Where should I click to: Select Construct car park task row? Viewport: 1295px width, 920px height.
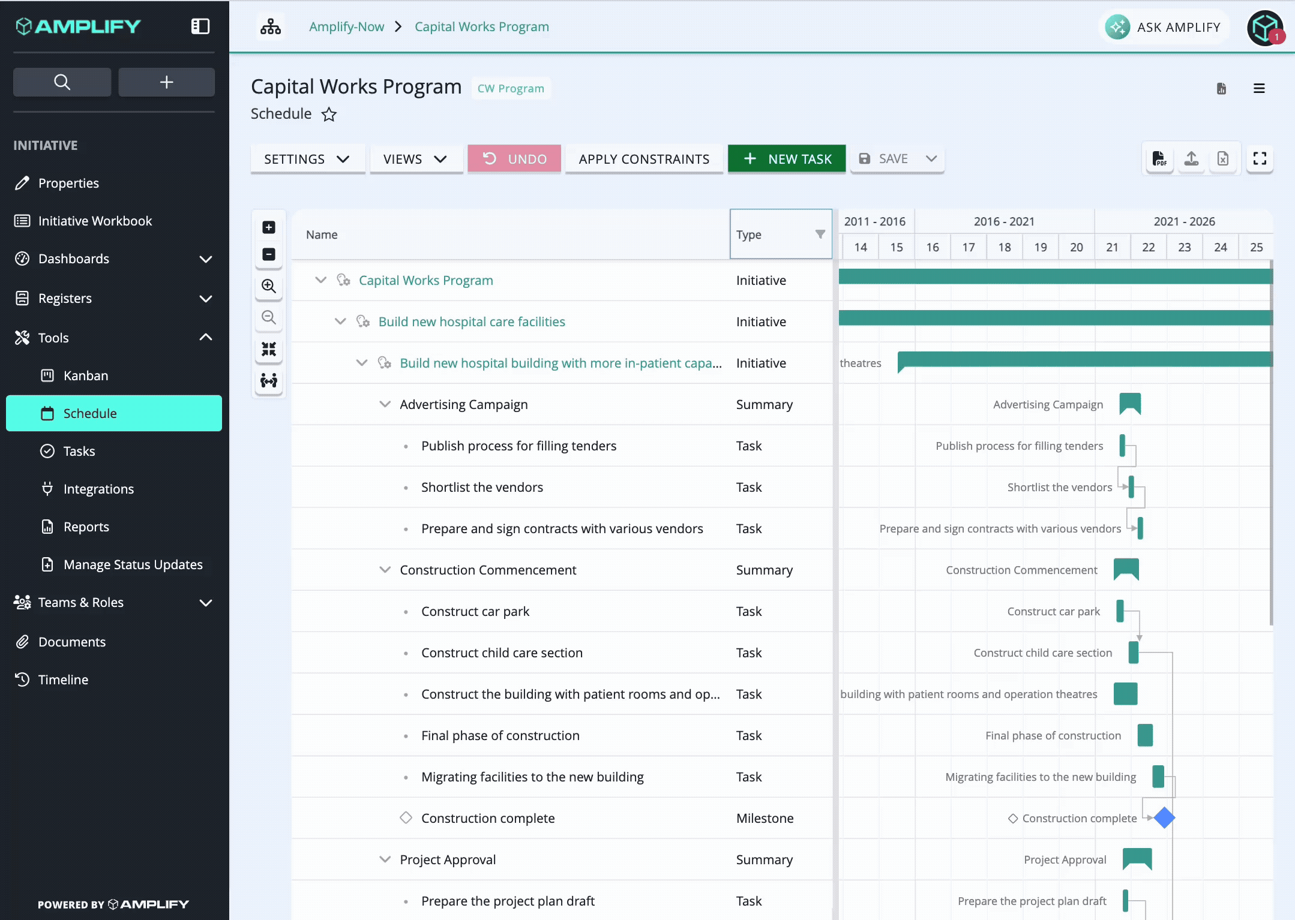click(562, 611)
